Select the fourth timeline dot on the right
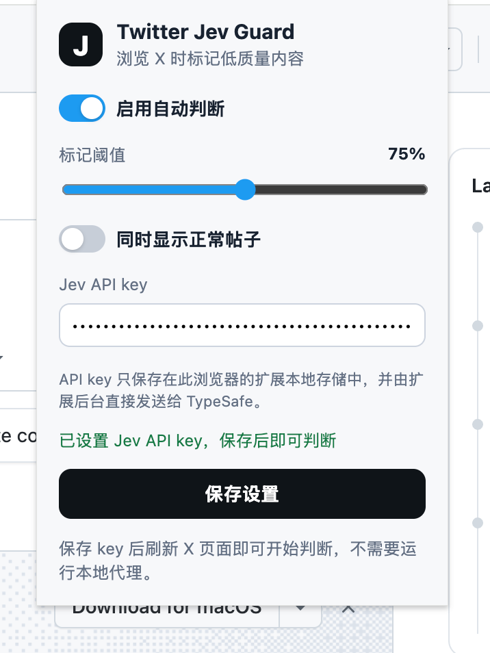490x653 pixels. coord(478,523)
